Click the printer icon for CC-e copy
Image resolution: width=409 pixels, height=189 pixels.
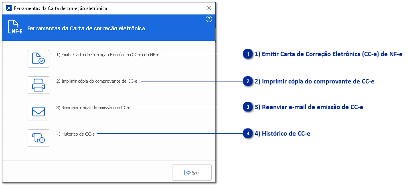click(x=38, y=85)
